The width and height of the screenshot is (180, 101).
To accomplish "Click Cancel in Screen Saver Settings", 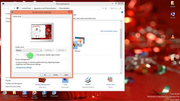I will pos(55,75).
